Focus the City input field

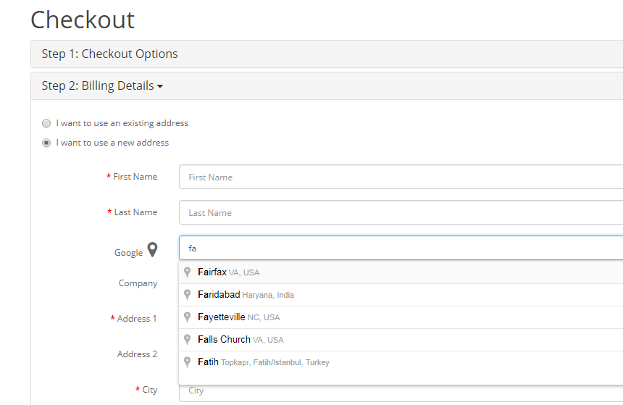click(401, 393)
